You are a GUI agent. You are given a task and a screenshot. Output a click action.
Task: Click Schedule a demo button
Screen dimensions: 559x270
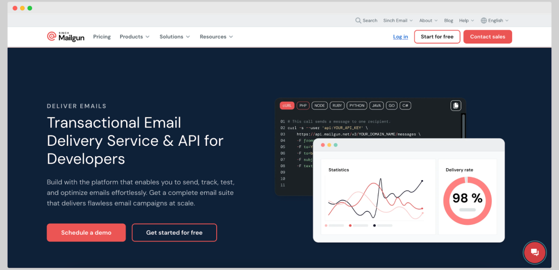pyautogui.click(x=86, y=232)
